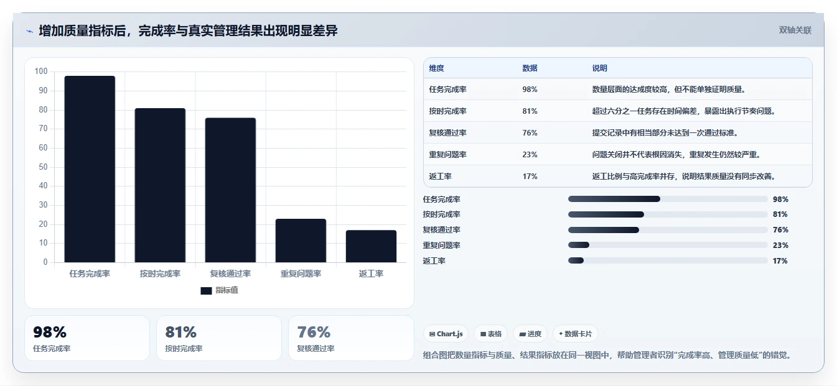The height and width of the screenshot is (386, 837).
Task: Click the 按时完成率 label beside the progress bars
Action: coord(442,214)
